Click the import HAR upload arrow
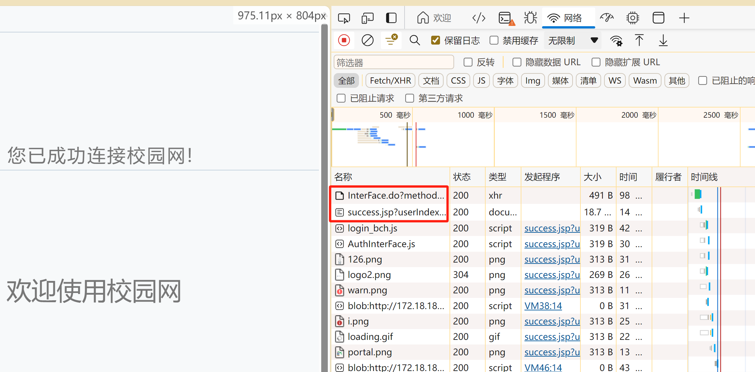The width and height of the screenshot is (755, 372). [639, 40]
